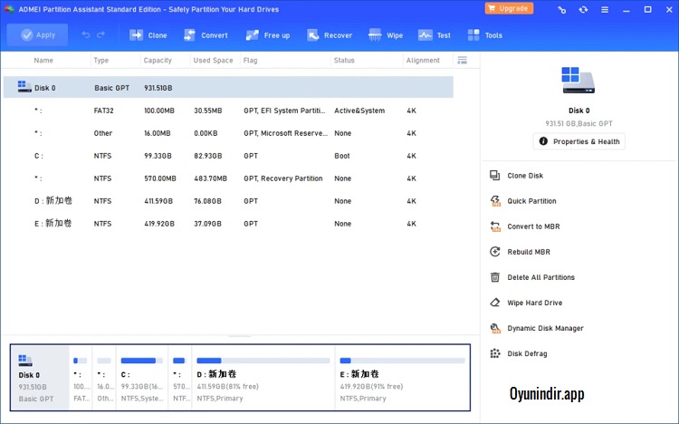Click the Disk 0 icon in partition list
Viewport: 679px width, 424px height.
click(x=24, y=87)
